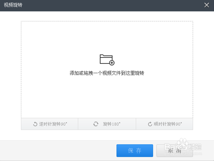Click the add-folder icon to import video
This screenshot has height=161, width=214.
(x=107, y=60)
